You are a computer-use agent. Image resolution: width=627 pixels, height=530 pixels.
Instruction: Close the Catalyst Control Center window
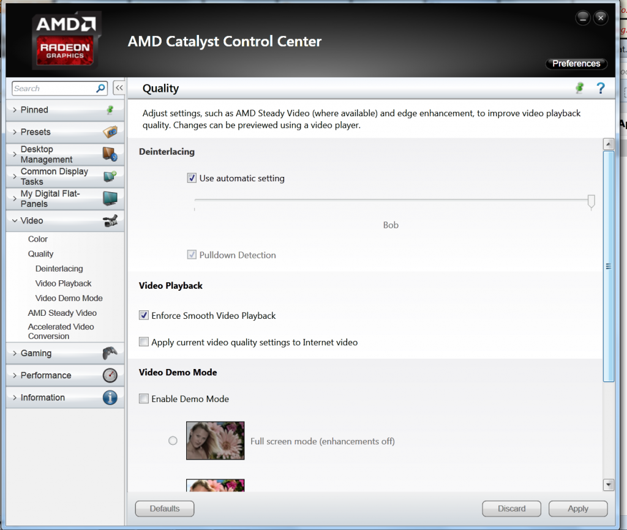601,18
